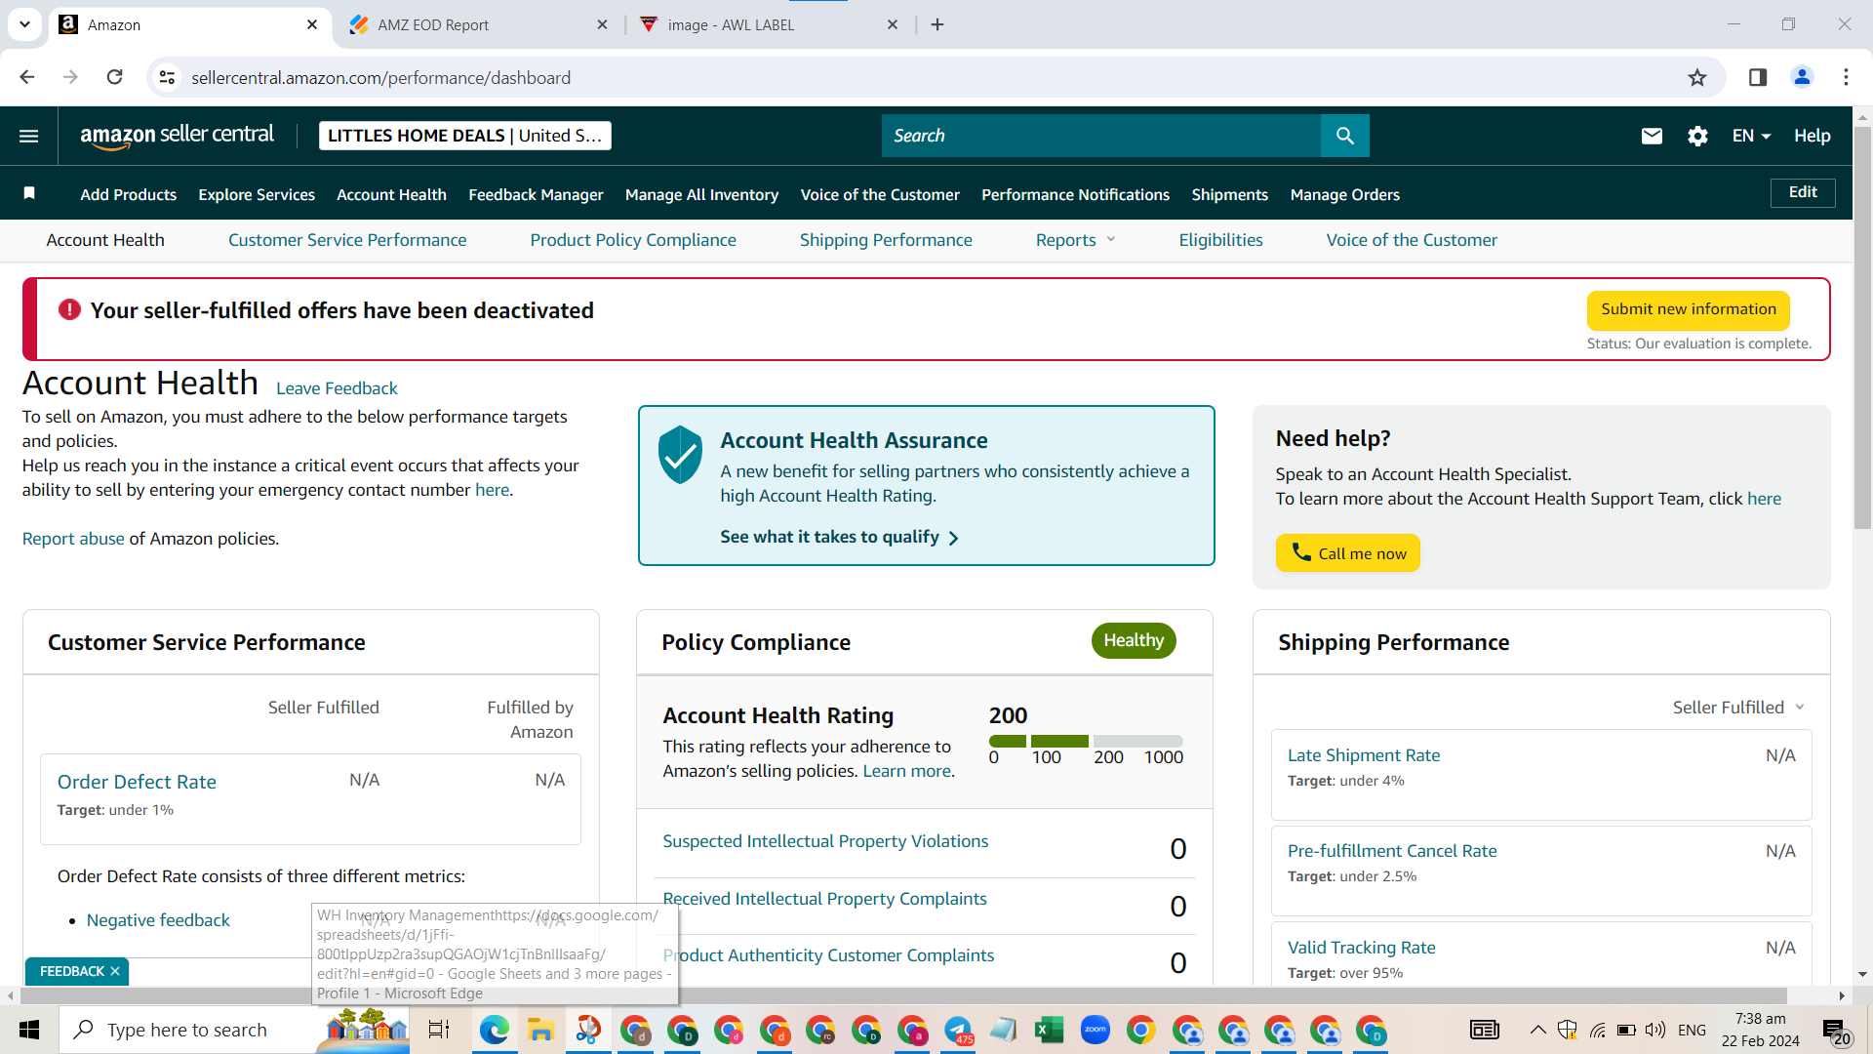
Task: Open Suspected Intellectual Property Violations
Action: click(x=825, y=841)
